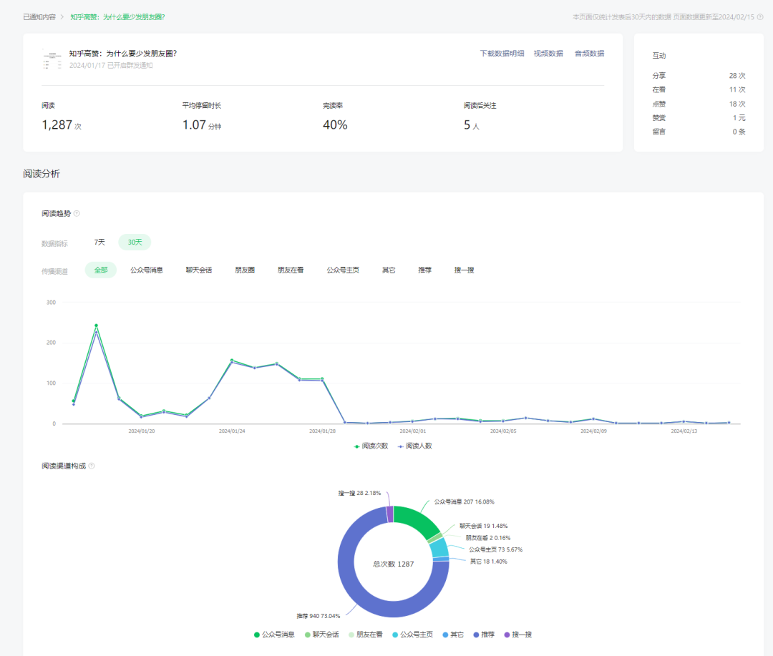Image resolution: width=773 pixels, height=656 pixels.
Task: Click the 2024/02/01 axis date label
Action: click(x=413, y=431)
